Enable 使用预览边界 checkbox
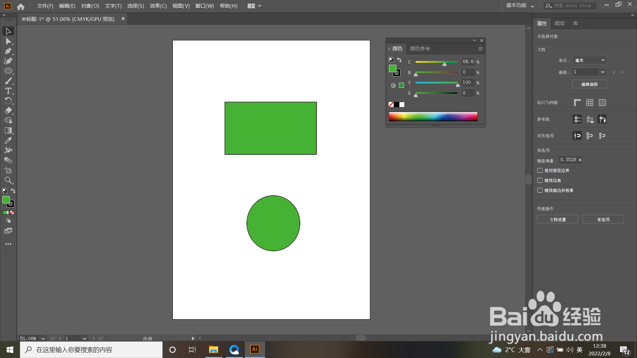This screenshot has width=637, height=358. [540, 170]
